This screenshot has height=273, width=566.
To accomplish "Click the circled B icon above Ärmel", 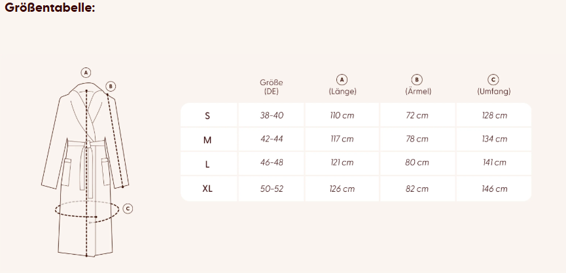I will [417, 80].
